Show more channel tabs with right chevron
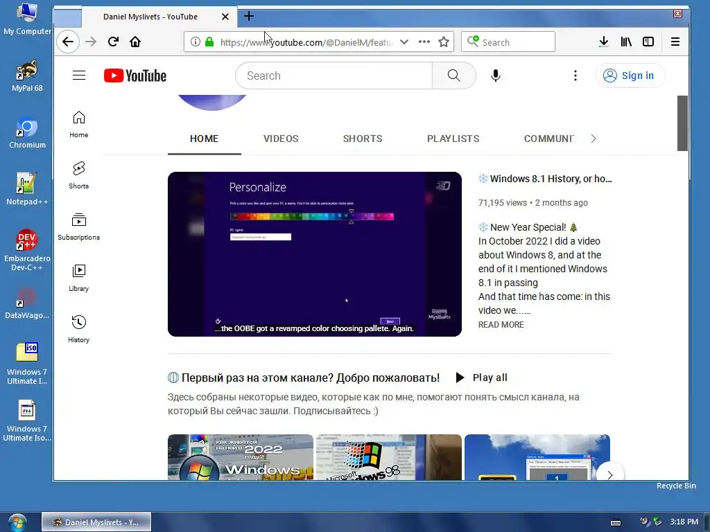The image size is (710, 532). (x=594, y=139)
